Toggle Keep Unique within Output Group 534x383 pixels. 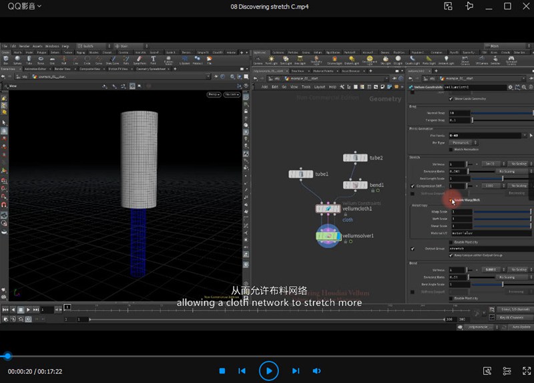(x=449, y=255)
